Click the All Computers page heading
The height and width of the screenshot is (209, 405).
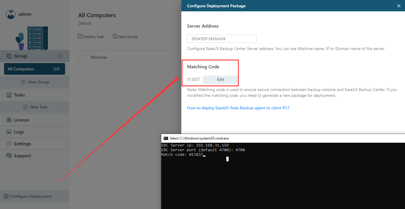(97, 15)
